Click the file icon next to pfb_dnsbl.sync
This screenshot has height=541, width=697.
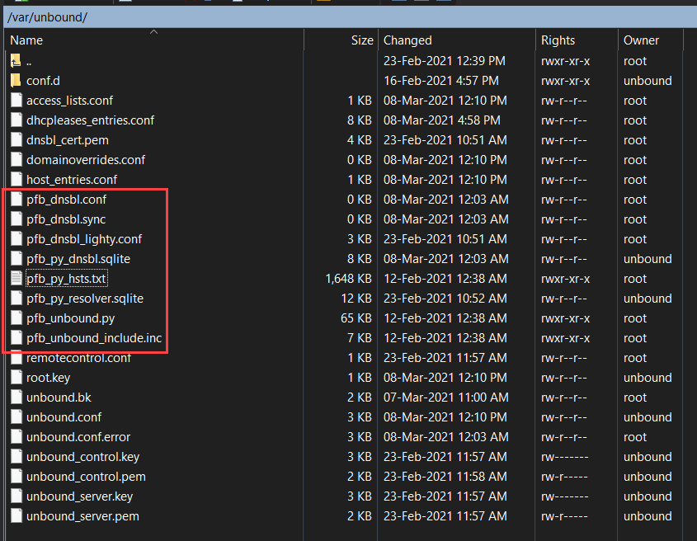tap(16, 219)
